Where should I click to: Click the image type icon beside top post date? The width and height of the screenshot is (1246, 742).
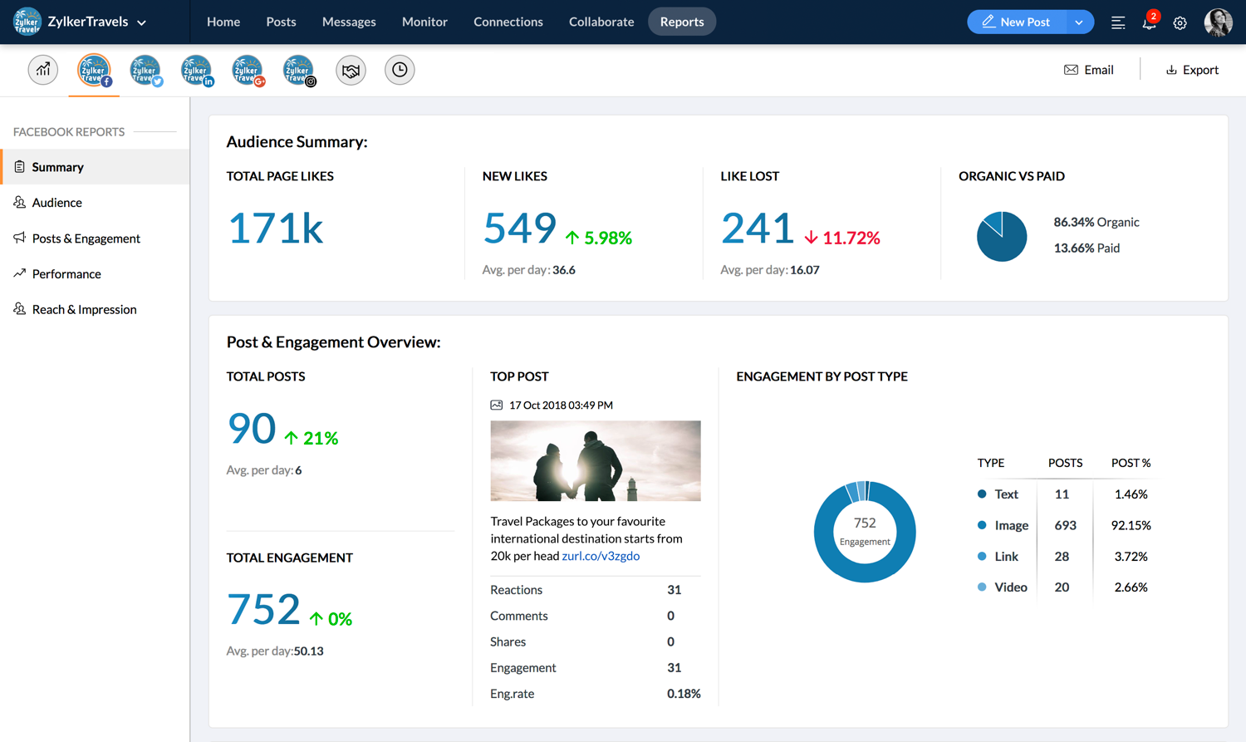click(x=497, y=405)
